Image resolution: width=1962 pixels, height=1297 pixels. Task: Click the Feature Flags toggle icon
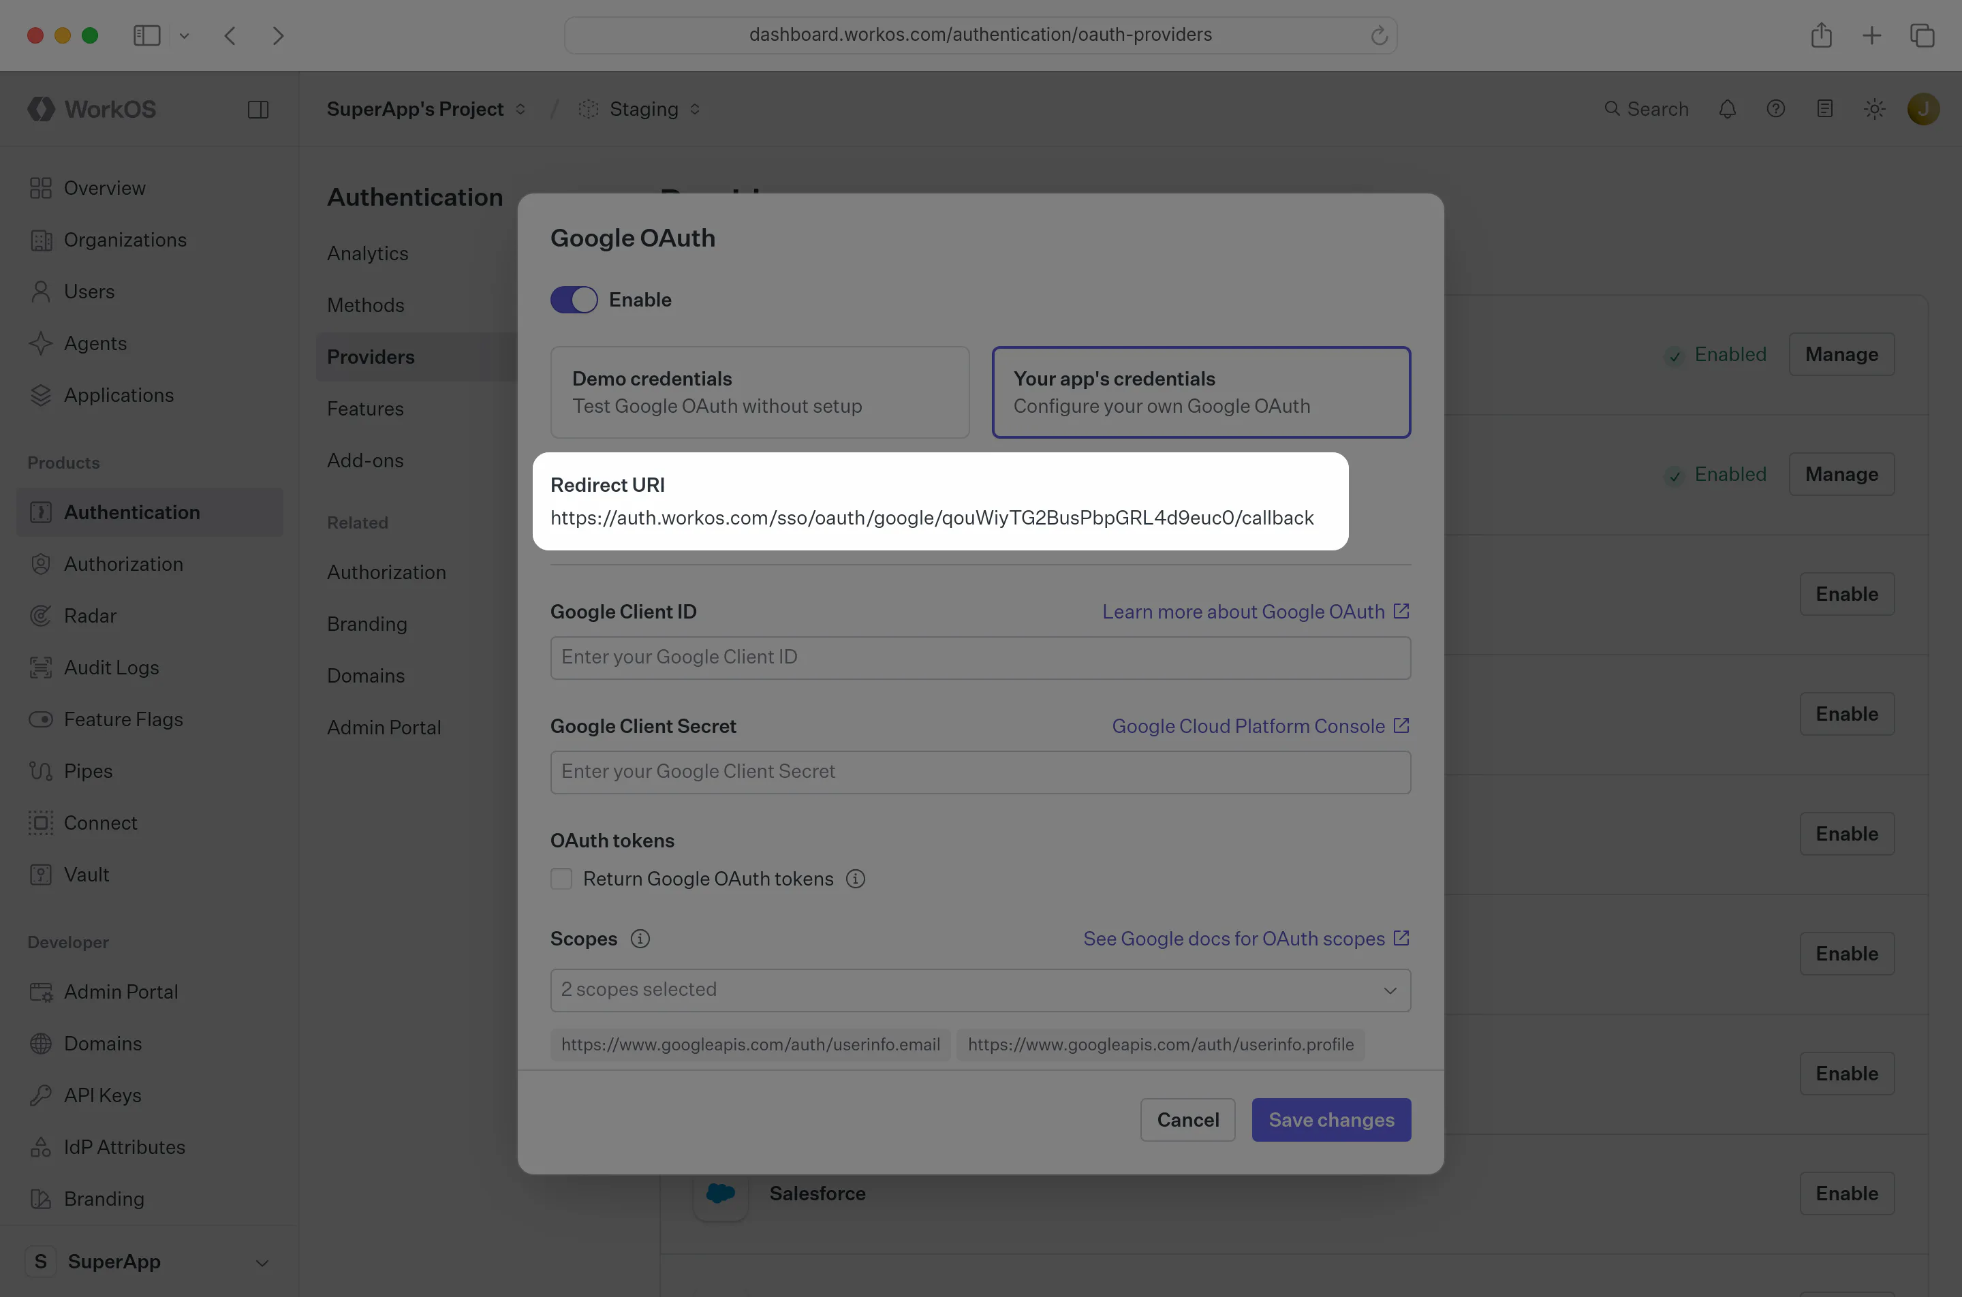click(40, 719)
